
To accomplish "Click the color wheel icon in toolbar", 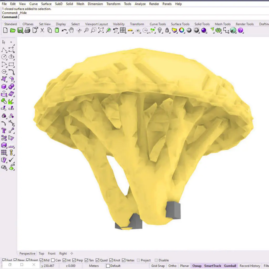I will click(182, 30).
